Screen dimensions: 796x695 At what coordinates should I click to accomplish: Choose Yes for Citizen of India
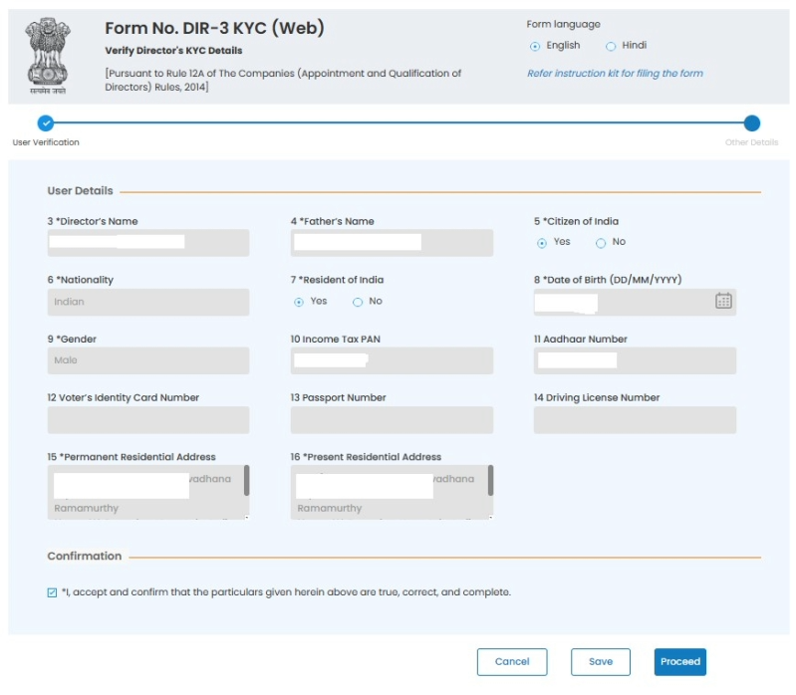point(542,243)
